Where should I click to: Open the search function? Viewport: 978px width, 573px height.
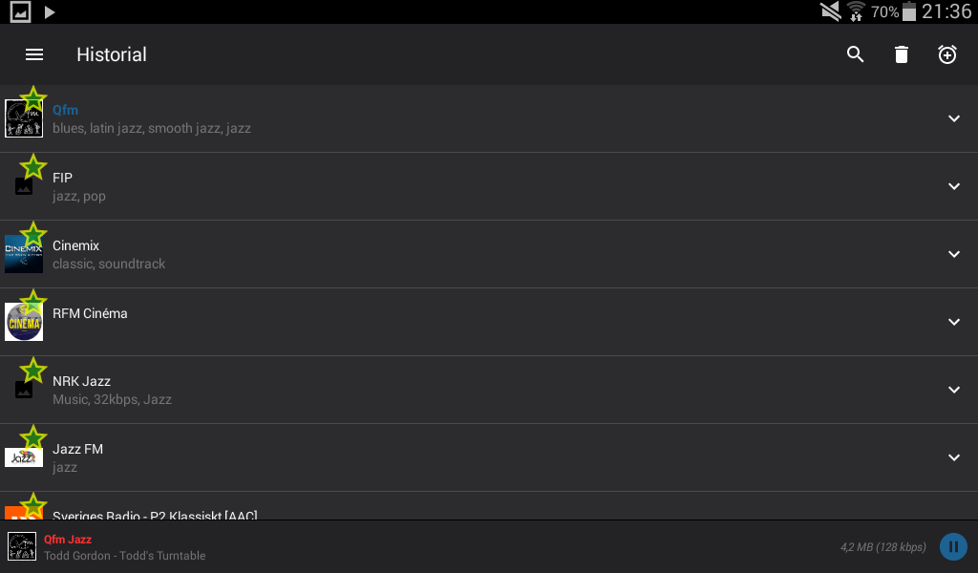[x=855, y=54]
